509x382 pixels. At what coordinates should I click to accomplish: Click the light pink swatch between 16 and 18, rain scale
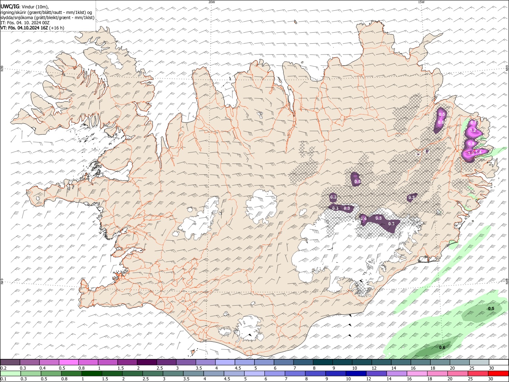(416, 373)
